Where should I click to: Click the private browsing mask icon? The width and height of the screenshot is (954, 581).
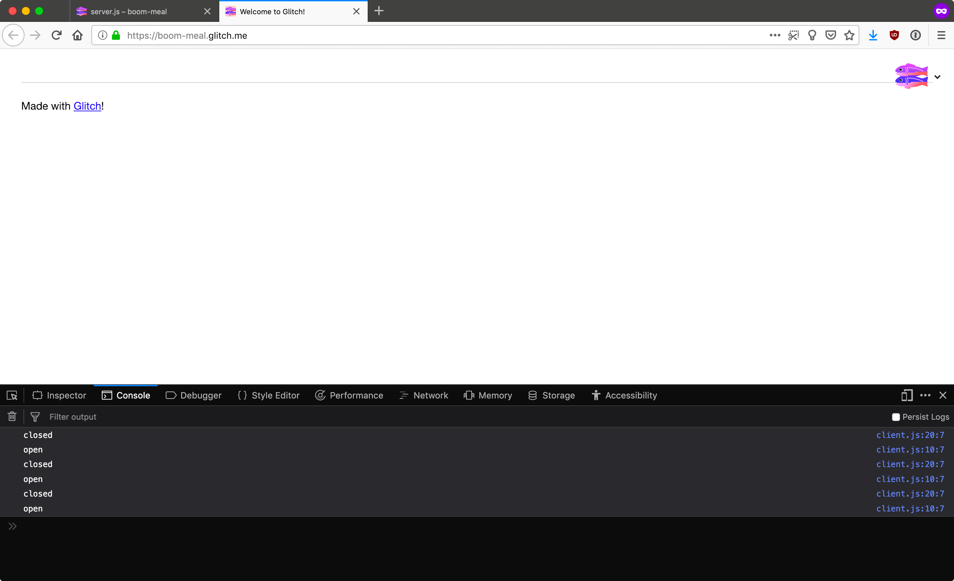pos(941,11)
